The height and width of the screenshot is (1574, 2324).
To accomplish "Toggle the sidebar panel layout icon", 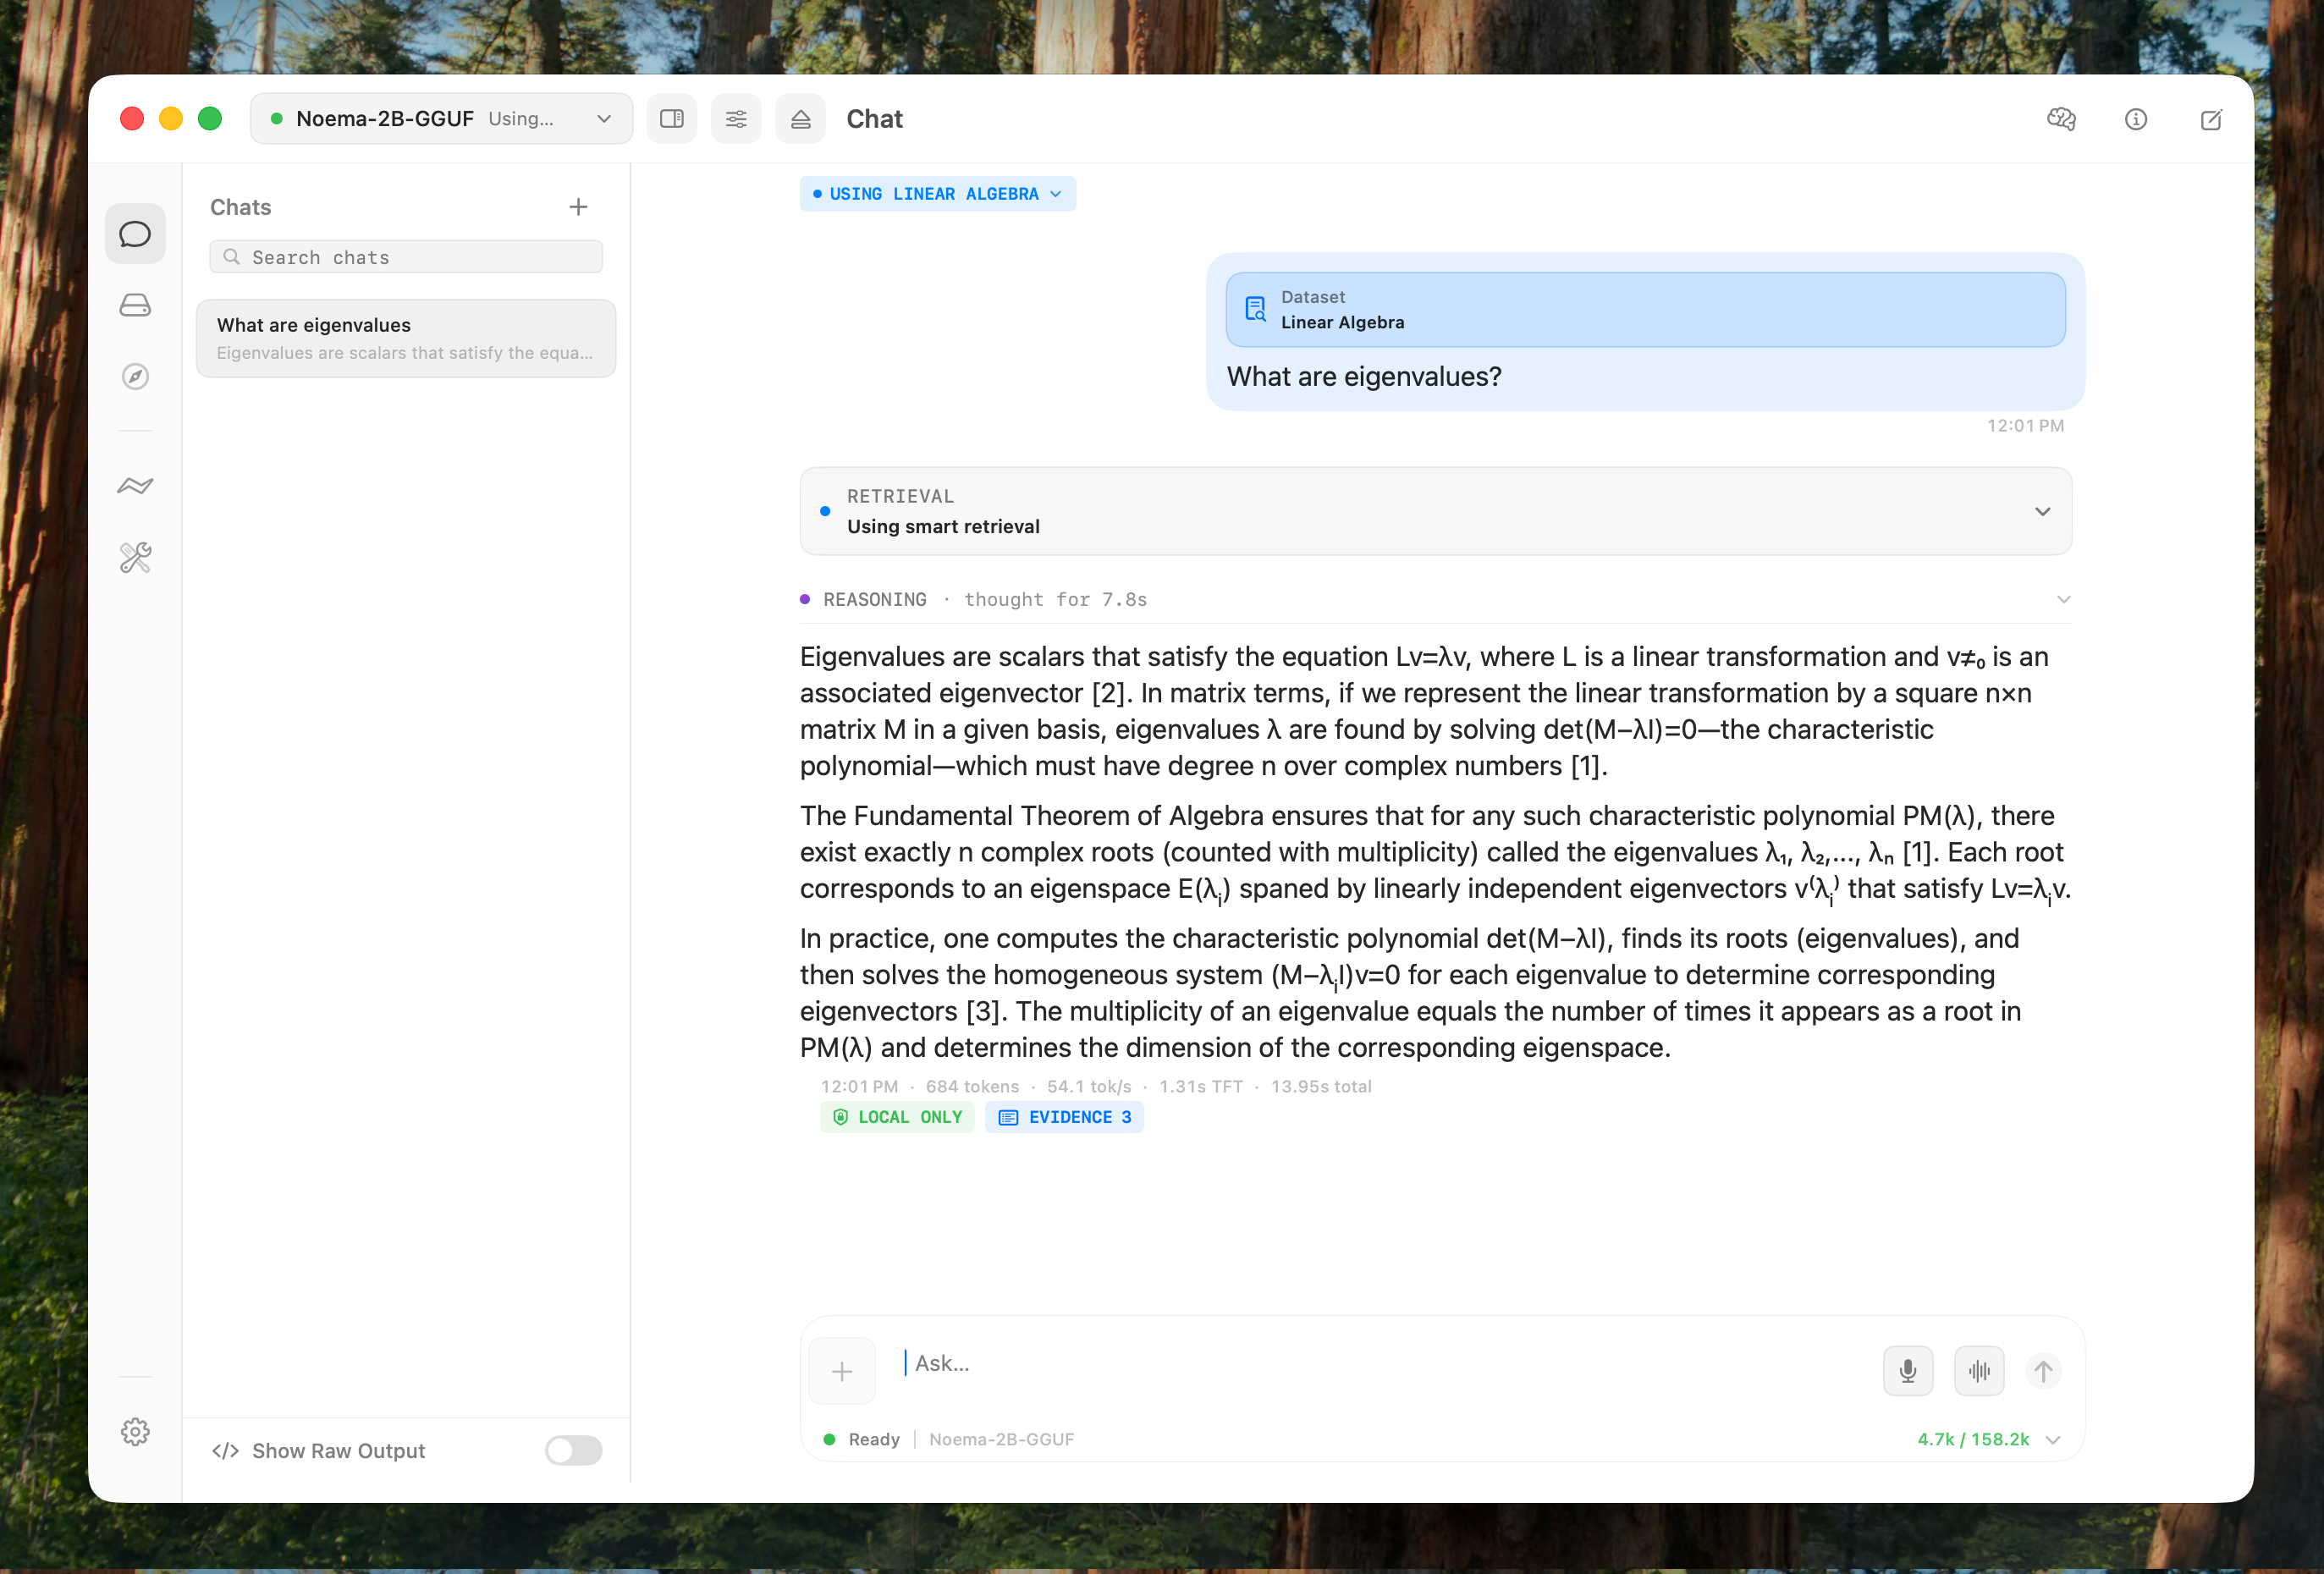I will tap(672, 119).
